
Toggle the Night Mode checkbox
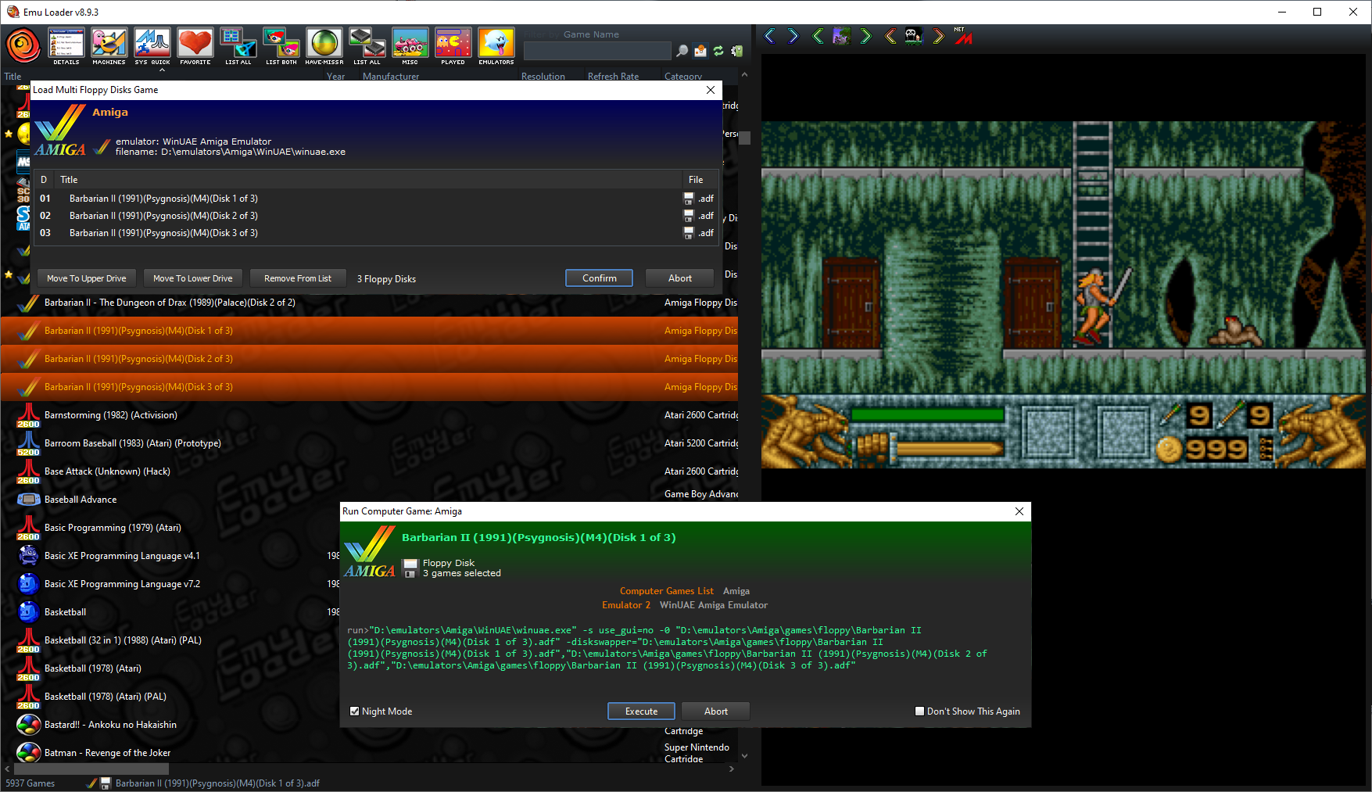pos(355,711)
